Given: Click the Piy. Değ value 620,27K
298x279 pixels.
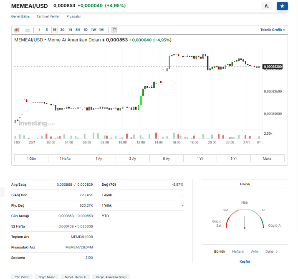Looking at the screenshot, I should pos(86,205).
